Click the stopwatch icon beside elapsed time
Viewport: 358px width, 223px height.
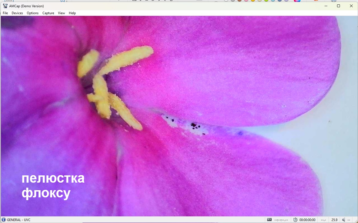295,220
